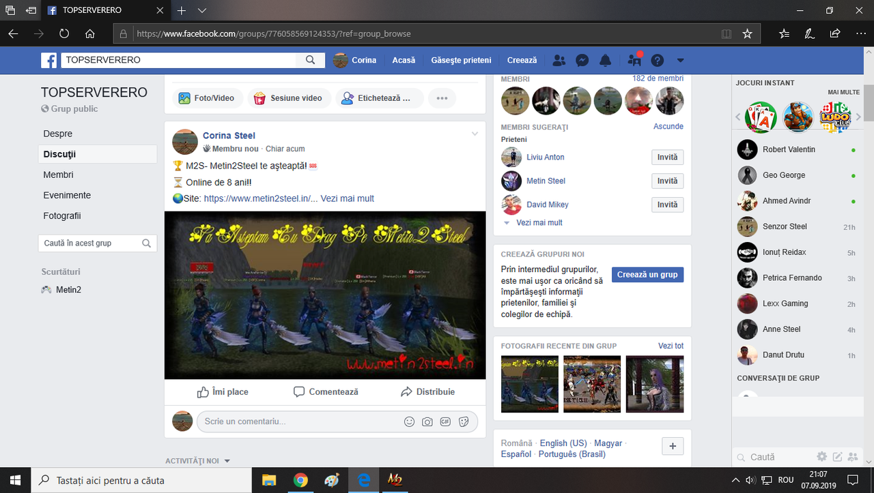874x493 pixels.
Task: Open more post options ellipsis button
Action: click(442, 98)
